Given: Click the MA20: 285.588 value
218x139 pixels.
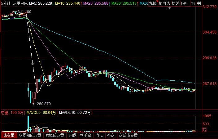Looking at the screenshot, I should [x=96, y=3].
